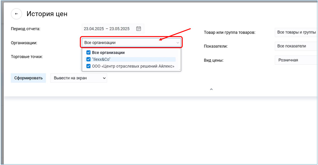Image resolution: width=318 pixels, height=165 pixels.
Task: Click the scroll-down arrow in the organizations list
Action: 180,69
